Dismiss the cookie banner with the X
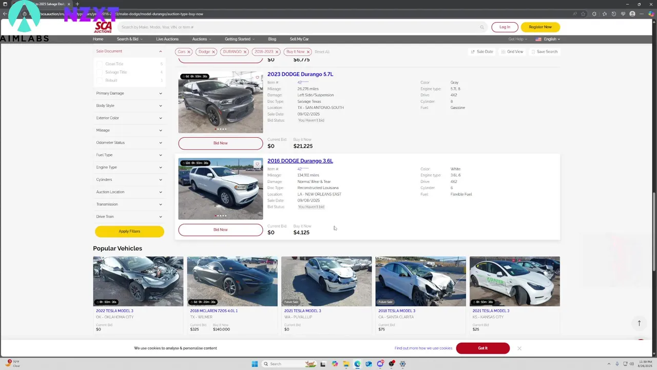 (519, 348)
